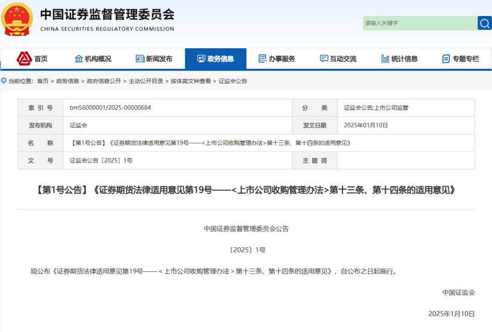Viewport: 492px width, 332px height.
Task: Click the CSRC national emblem logo
Action: [x=17, y=20]
